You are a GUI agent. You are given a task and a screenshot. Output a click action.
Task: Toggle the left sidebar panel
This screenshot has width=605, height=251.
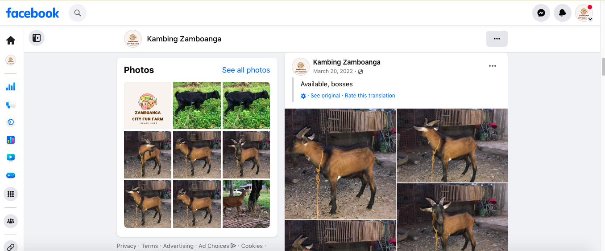37,38
